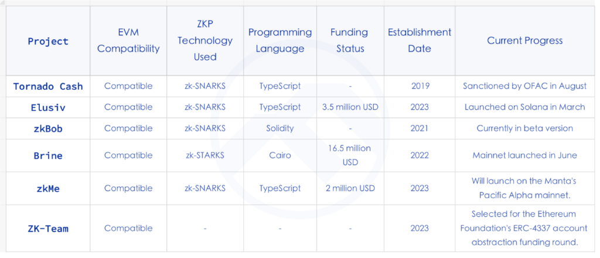Screen dimensions: 600x258
Task: Select the zkMe project name
Action: (x=48, y=188)
